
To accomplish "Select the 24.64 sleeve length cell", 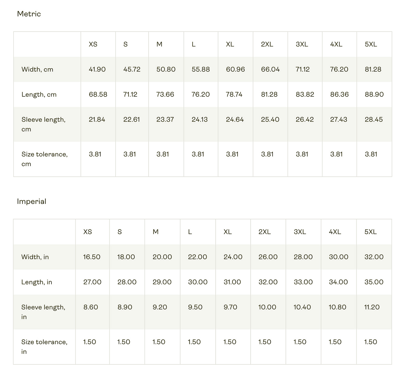I will [235, 120].
